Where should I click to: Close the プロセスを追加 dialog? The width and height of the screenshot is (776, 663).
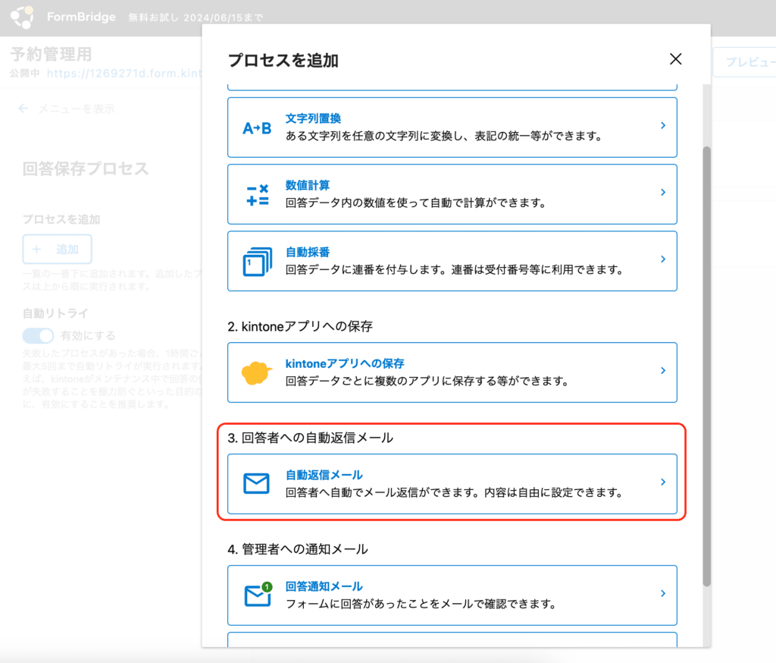tap(675, 58)
